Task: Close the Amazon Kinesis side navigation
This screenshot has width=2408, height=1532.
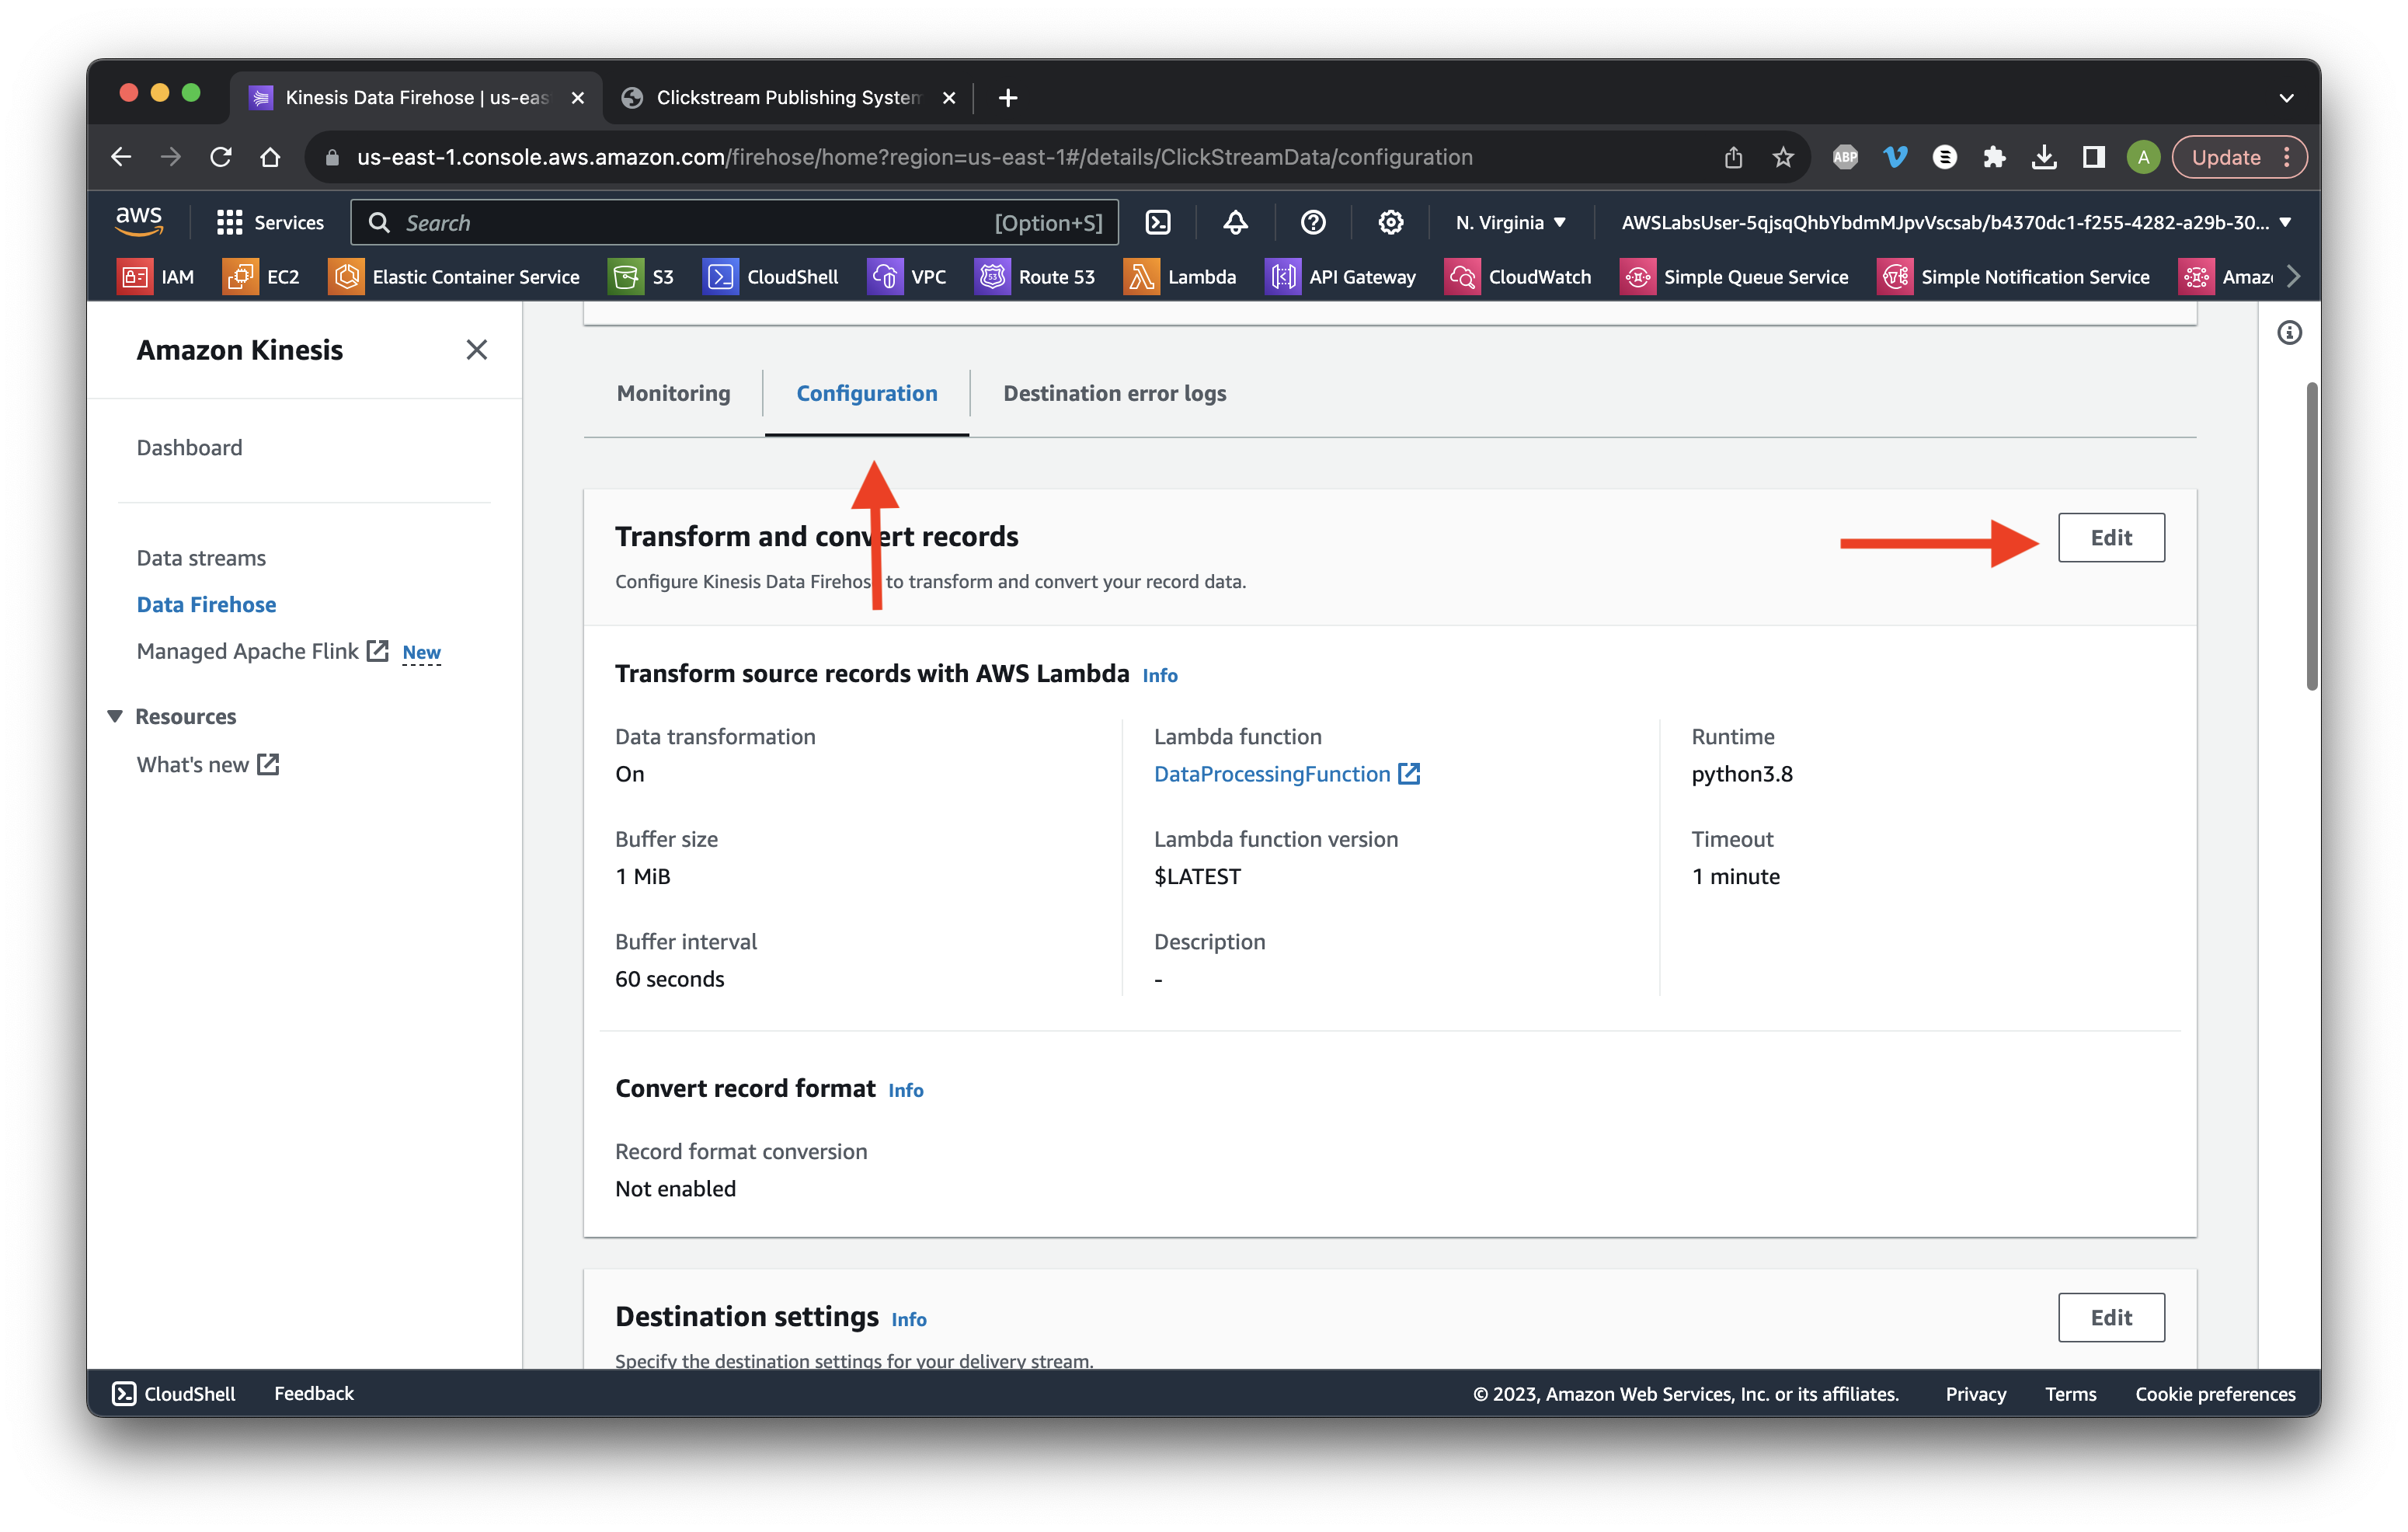Action: (x=476, y=349)
